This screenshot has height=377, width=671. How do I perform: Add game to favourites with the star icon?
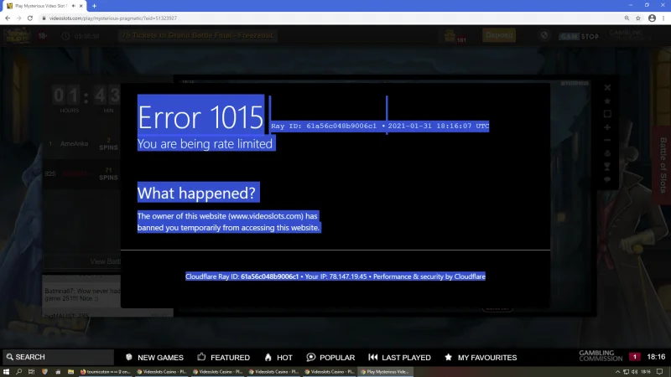point(607,101)
